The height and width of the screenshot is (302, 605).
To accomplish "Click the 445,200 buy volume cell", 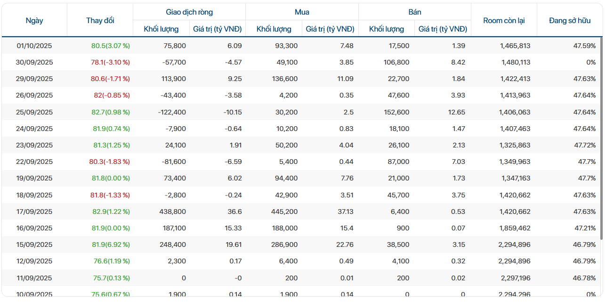I will pos(284,212).
